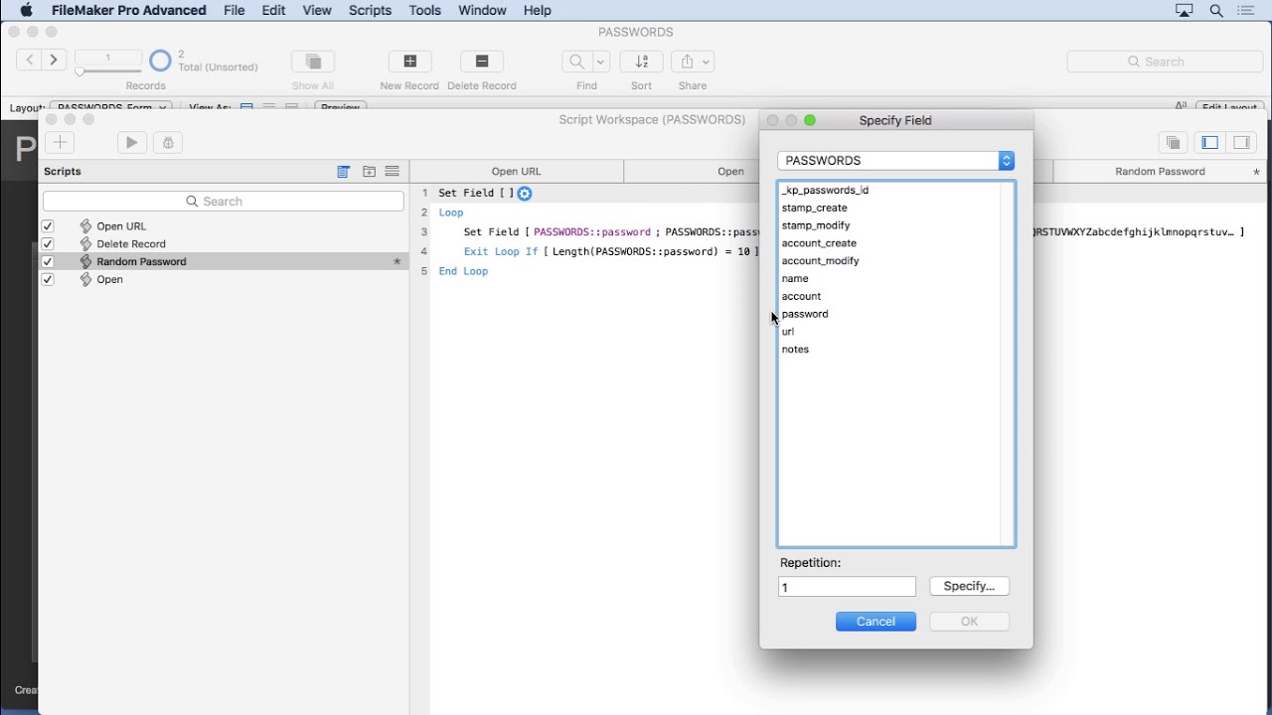Click the current record number field

tap(108, 58)
